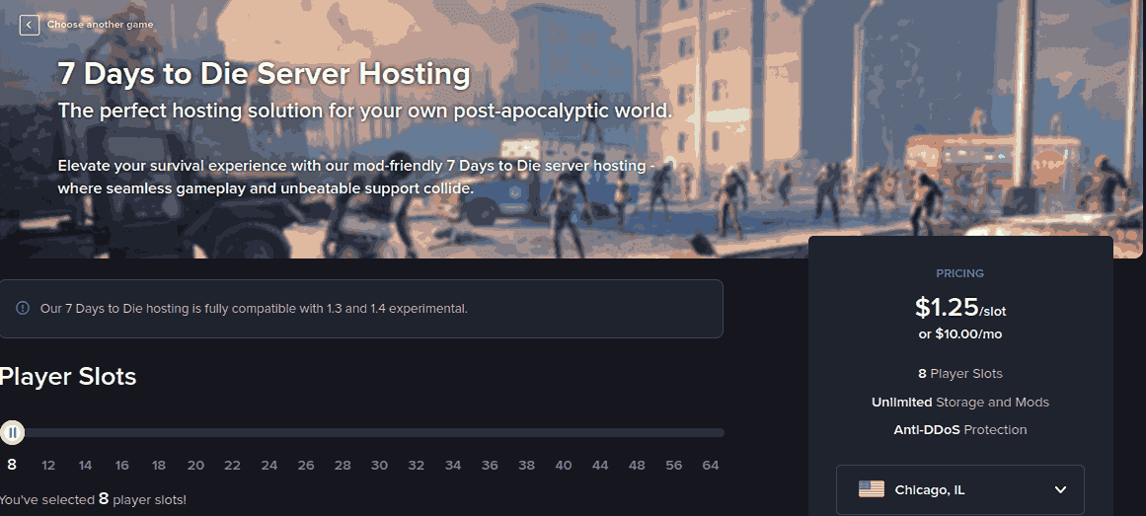The height and width of the screenshot is (516, 1146).
Task: Open the Chicago, IL location dropdown
Action: [x=959, y=489]
